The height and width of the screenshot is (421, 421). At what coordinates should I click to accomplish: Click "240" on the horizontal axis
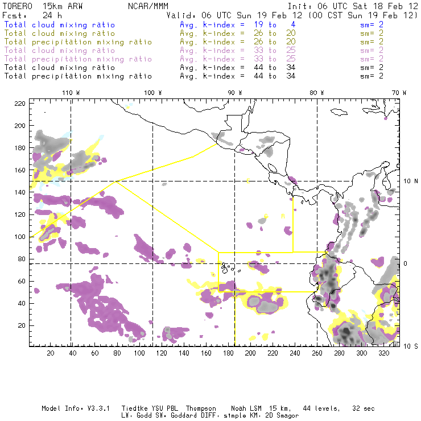(x=295, y=353)
